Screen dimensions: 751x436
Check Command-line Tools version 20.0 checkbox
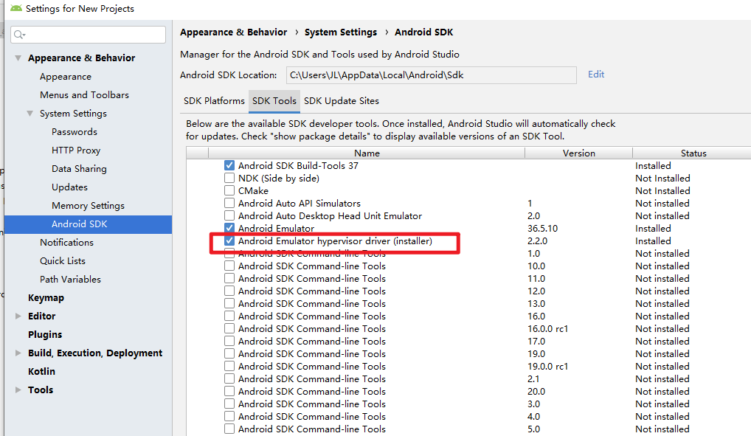point(229,392)
